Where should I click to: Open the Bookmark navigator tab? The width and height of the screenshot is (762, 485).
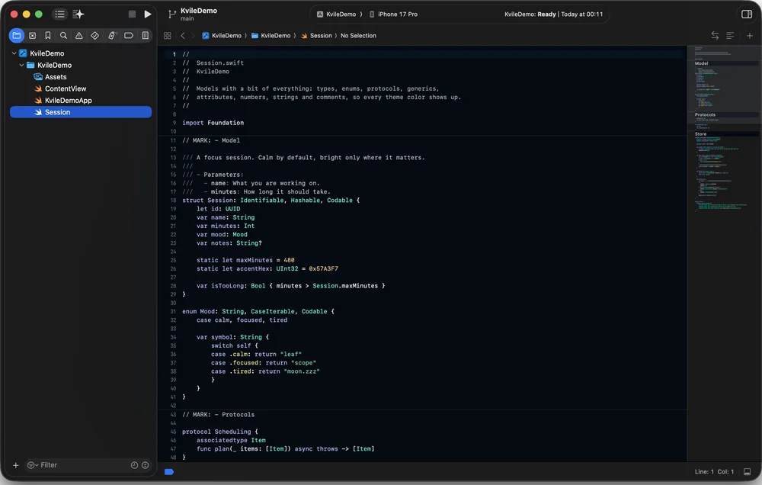tap(47, 36)
